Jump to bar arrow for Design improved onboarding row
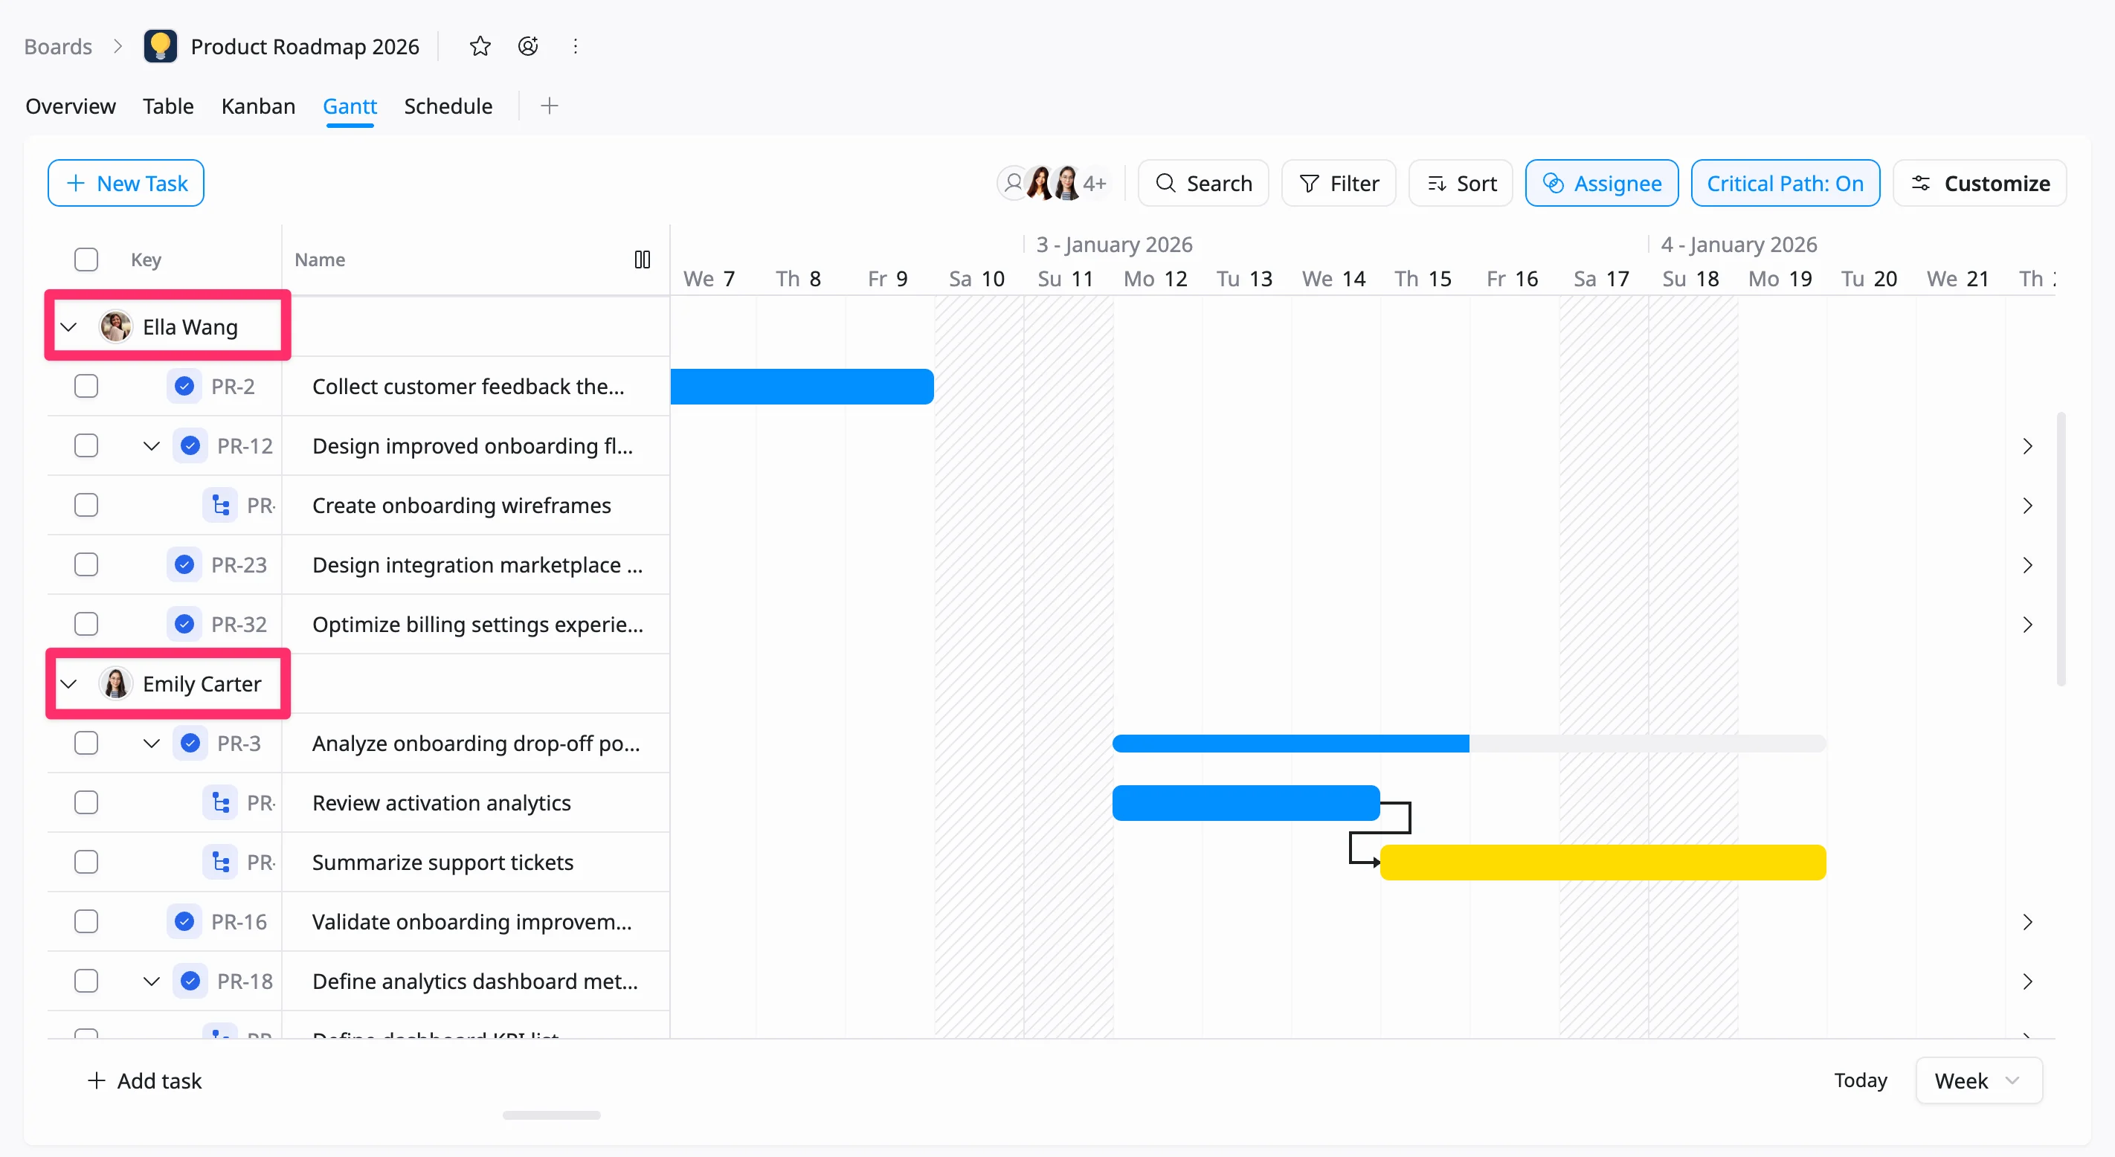Viewport: 2115px width, 1157px height. [2027, 446]
